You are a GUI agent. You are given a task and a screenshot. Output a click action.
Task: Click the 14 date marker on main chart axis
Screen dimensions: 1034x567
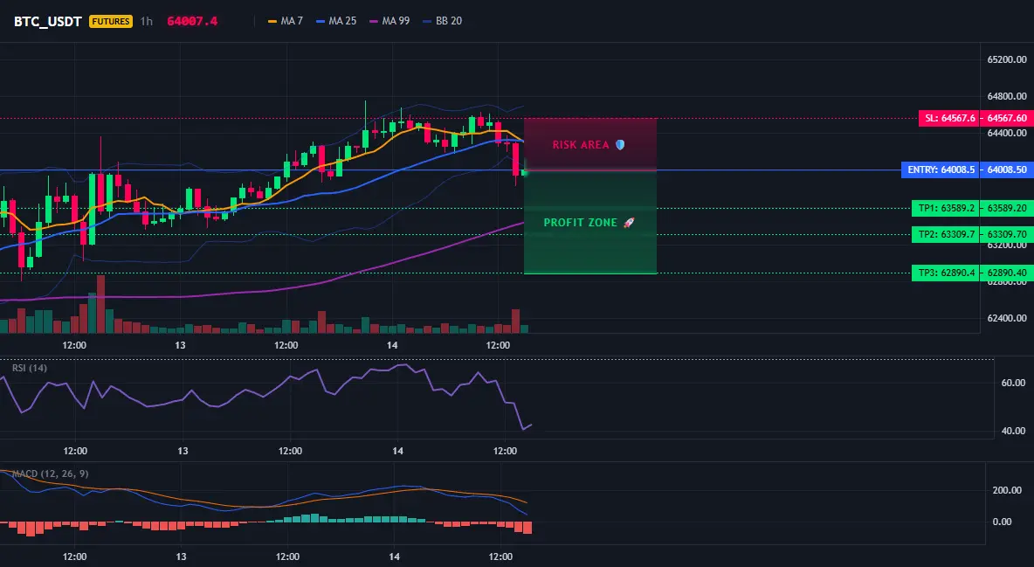(x=392, y=345)
